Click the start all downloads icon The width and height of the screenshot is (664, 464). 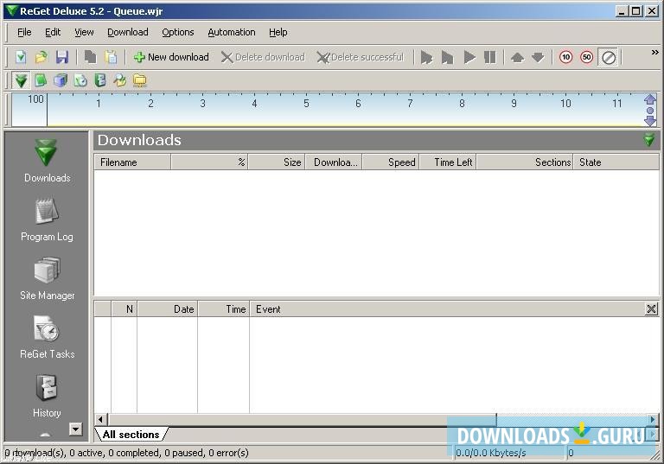point(426,57)
